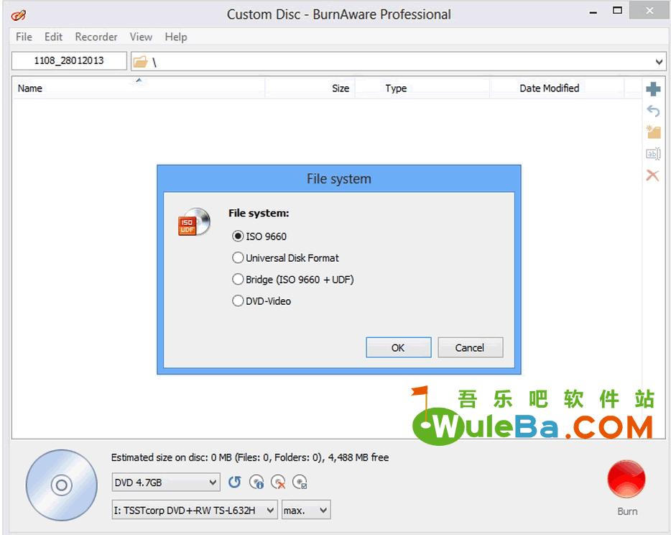Image resolution: width=671 pixels, height=535 pixels.
Task: Click the disc icon with blue checkbox
Action: tap(300, 483)
